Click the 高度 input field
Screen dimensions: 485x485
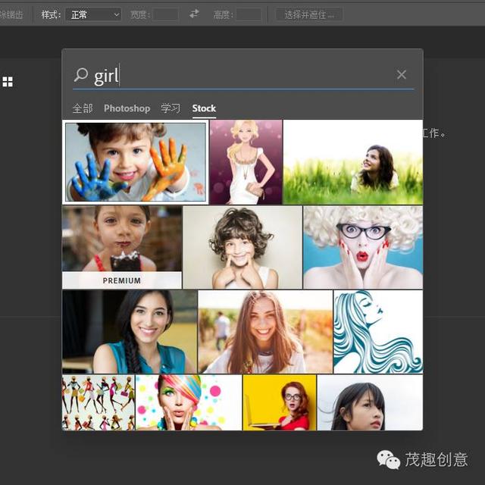click(x=249, y=14)
